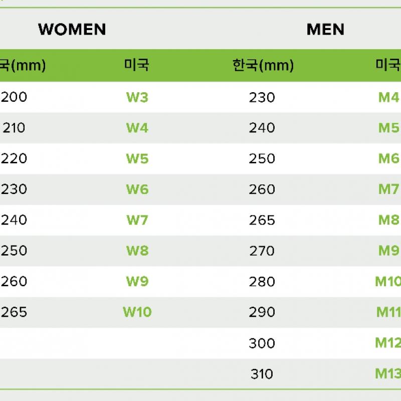
Task: Click the W9 size label
Action: 137,281
